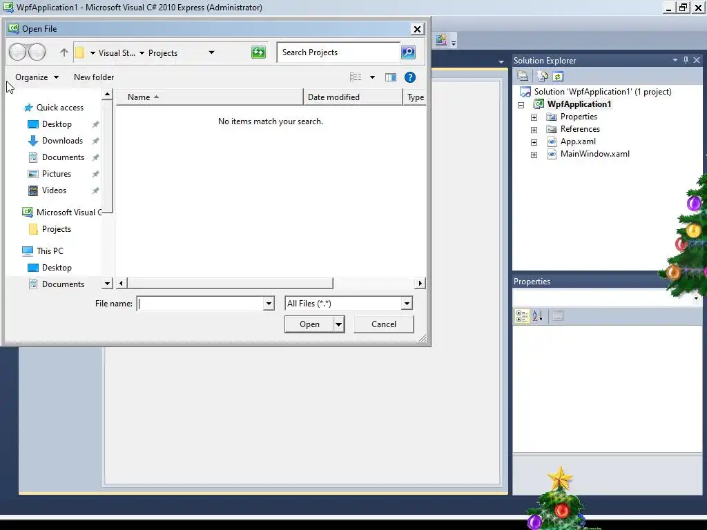This screenshot has height=530, width=707.
Task: Open Videos in navigation pane
Action: click(x=54, y=190)
